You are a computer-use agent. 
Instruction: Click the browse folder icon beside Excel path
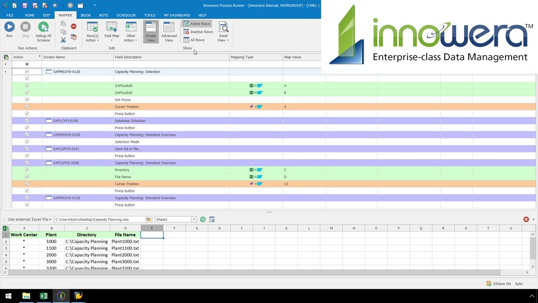click(x=149, y=219)
